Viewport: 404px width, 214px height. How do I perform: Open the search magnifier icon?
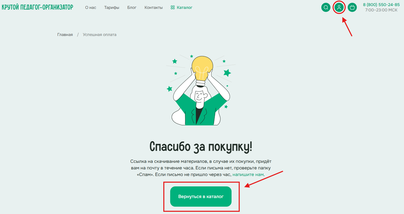pyautogui.click(x=326, y=7)
